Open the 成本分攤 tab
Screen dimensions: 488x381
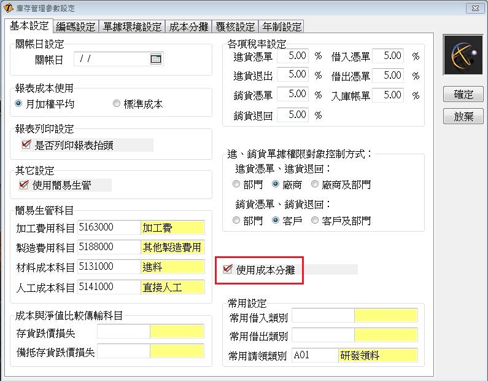188,26
